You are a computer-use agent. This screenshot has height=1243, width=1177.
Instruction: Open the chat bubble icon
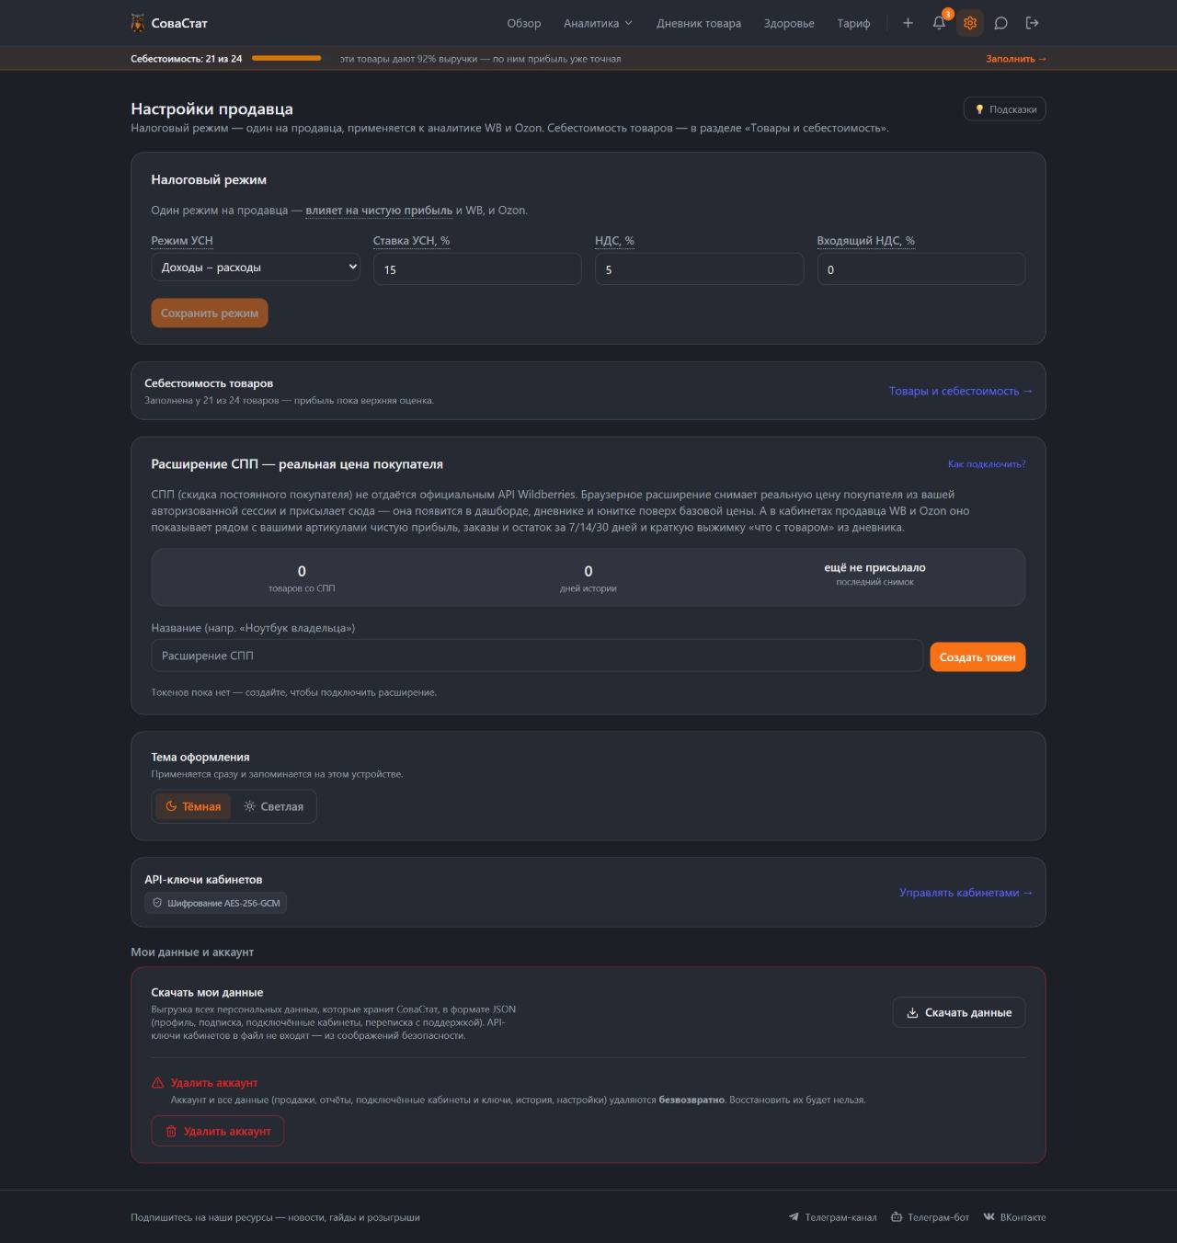pyautogui.click(x=1001, y=23)
